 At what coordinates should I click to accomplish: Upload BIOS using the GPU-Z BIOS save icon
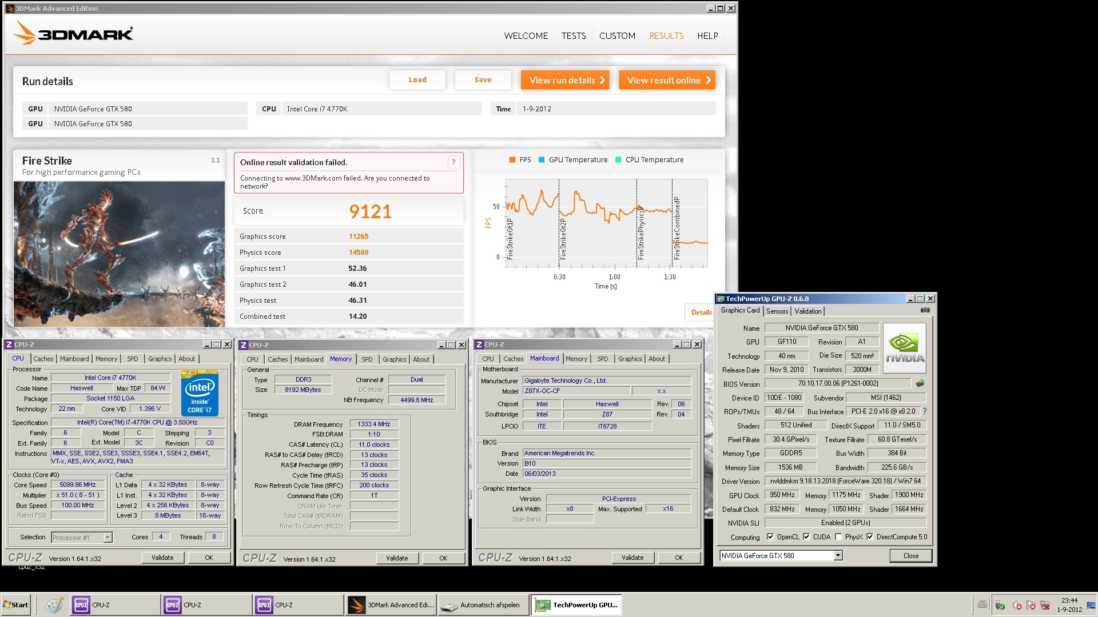920,383
